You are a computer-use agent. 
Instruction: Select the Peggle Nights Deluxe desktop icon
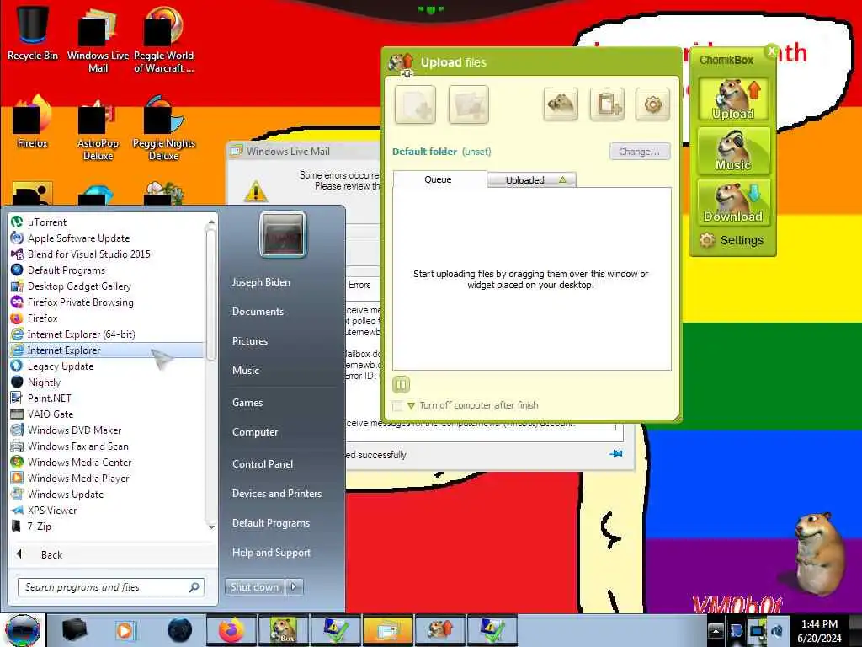[x=164, y=128]
